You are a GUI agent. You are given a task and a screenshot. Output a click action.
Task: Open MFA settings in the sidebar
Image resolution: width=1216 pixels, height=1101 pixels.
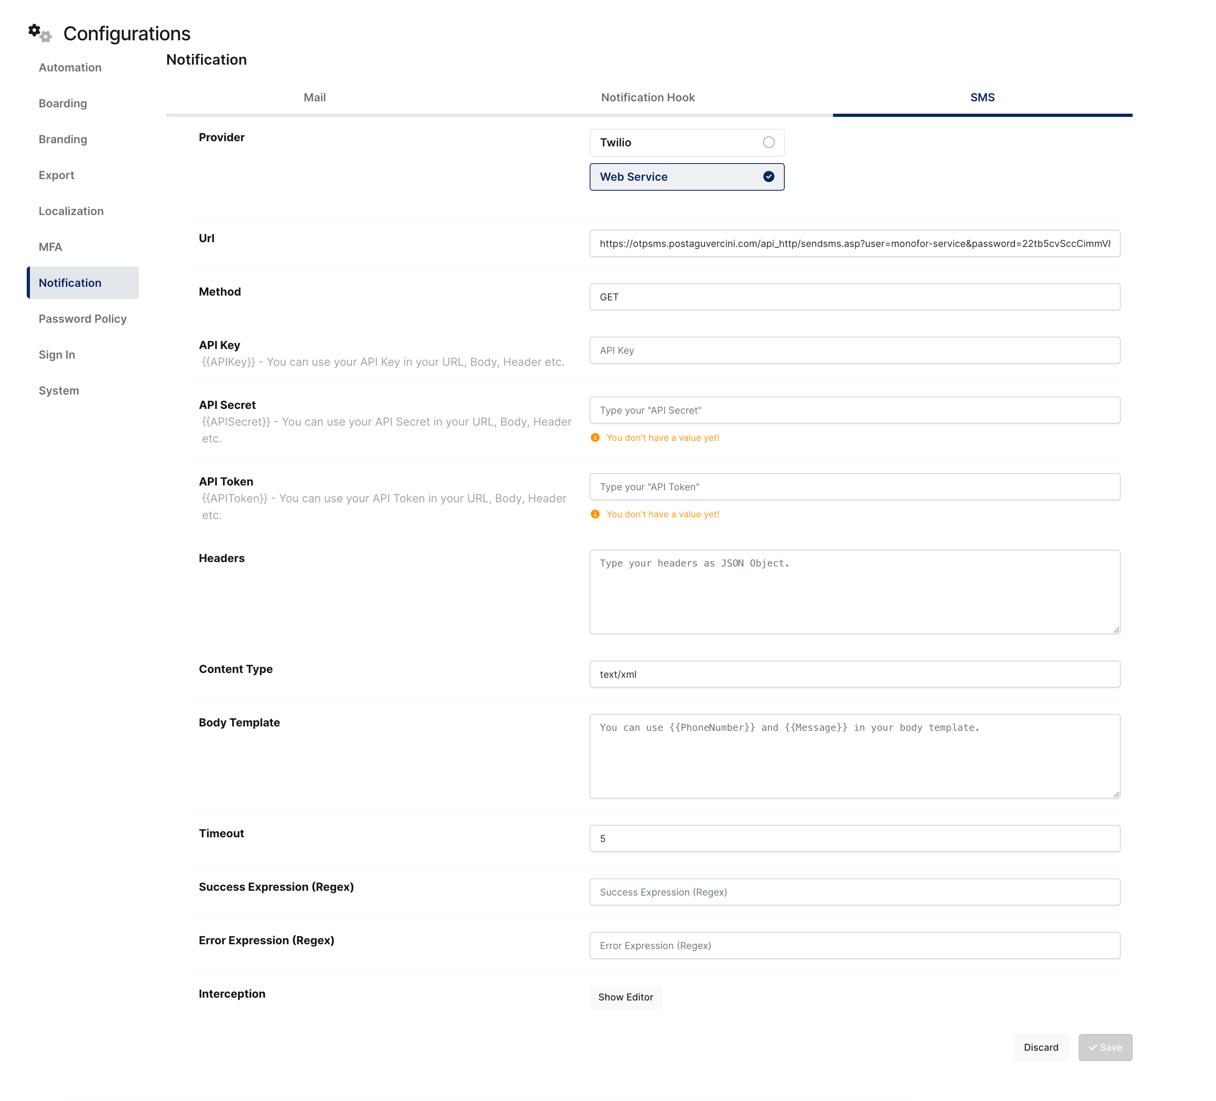51,247
